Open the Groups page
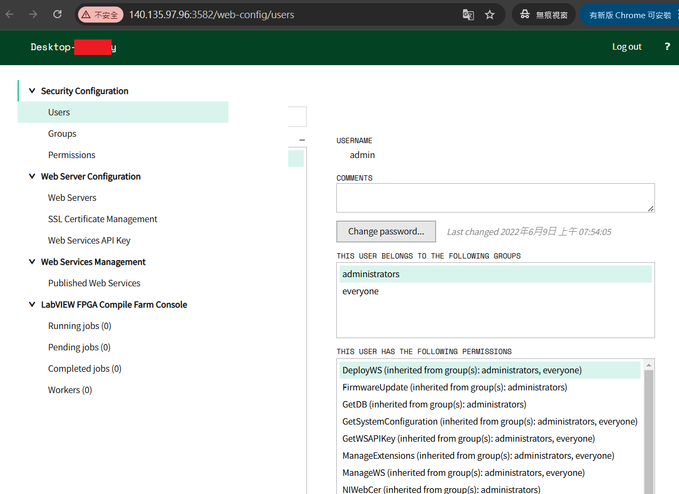Viewport: 679px width, 494px height. coord(62,134)
